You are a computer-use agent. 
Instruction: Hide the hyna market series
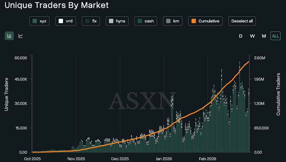[117, 21]
